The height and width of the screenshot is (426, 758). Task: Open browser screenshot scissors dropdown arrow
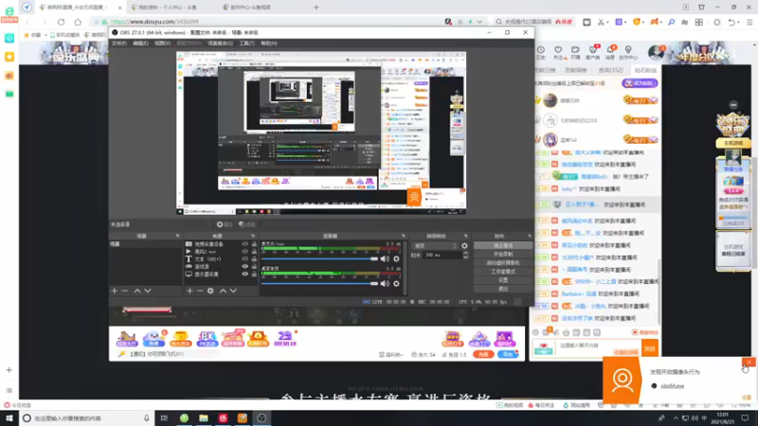[x=607, y=22]
